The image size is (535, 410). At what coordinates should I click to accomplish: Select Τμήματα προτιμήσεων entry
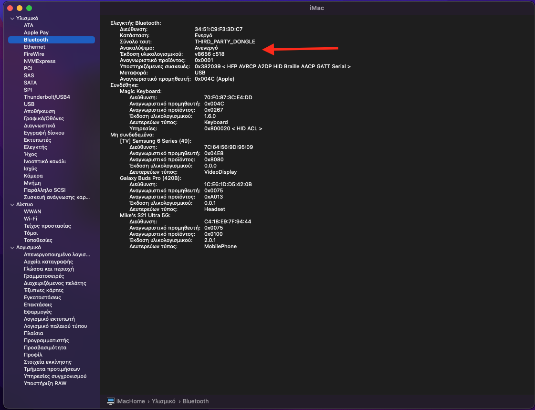tap(52, 369)
